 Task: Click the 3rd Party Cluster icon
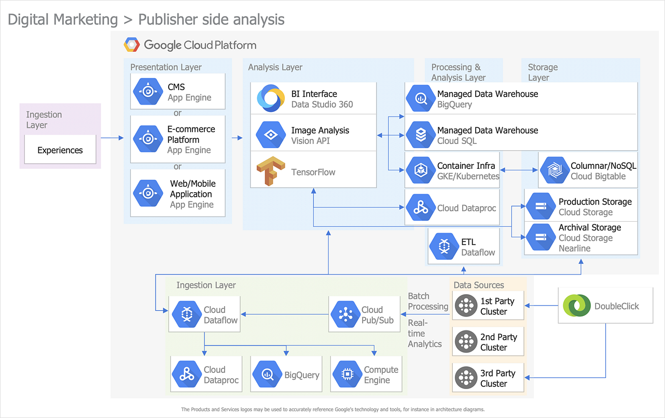click(466, 378)
